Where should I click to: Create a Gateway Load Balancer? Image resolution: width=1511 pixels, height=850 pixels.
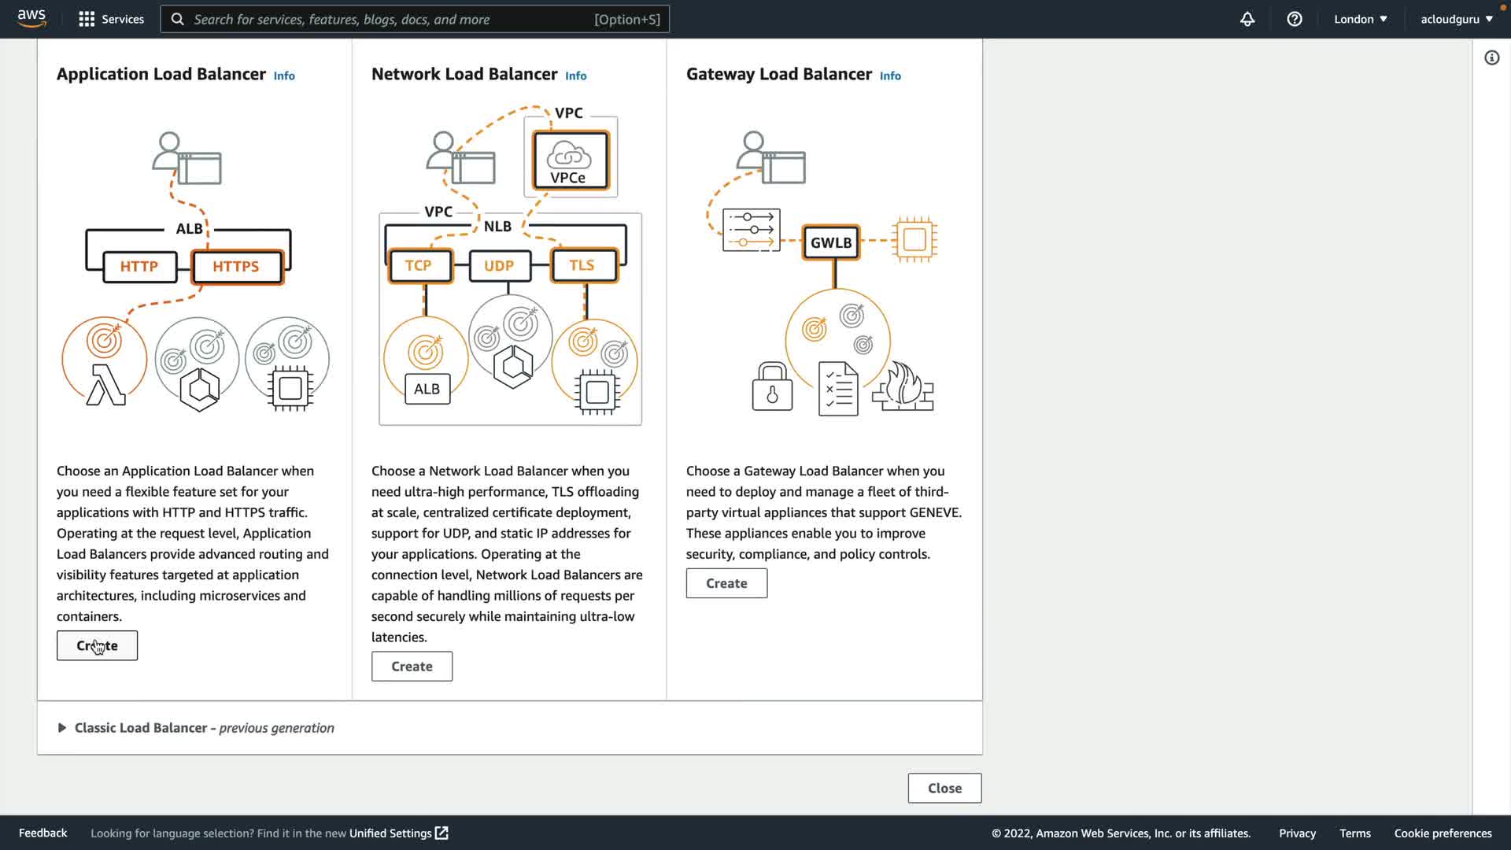tap(726, 583)
